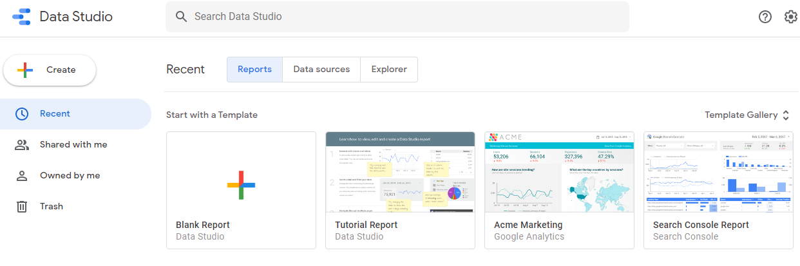Image resolution: width=800 pixels, height=266 pixels.
Task: Open Owned by me in sidebar
Action: [x=75, y=176]
